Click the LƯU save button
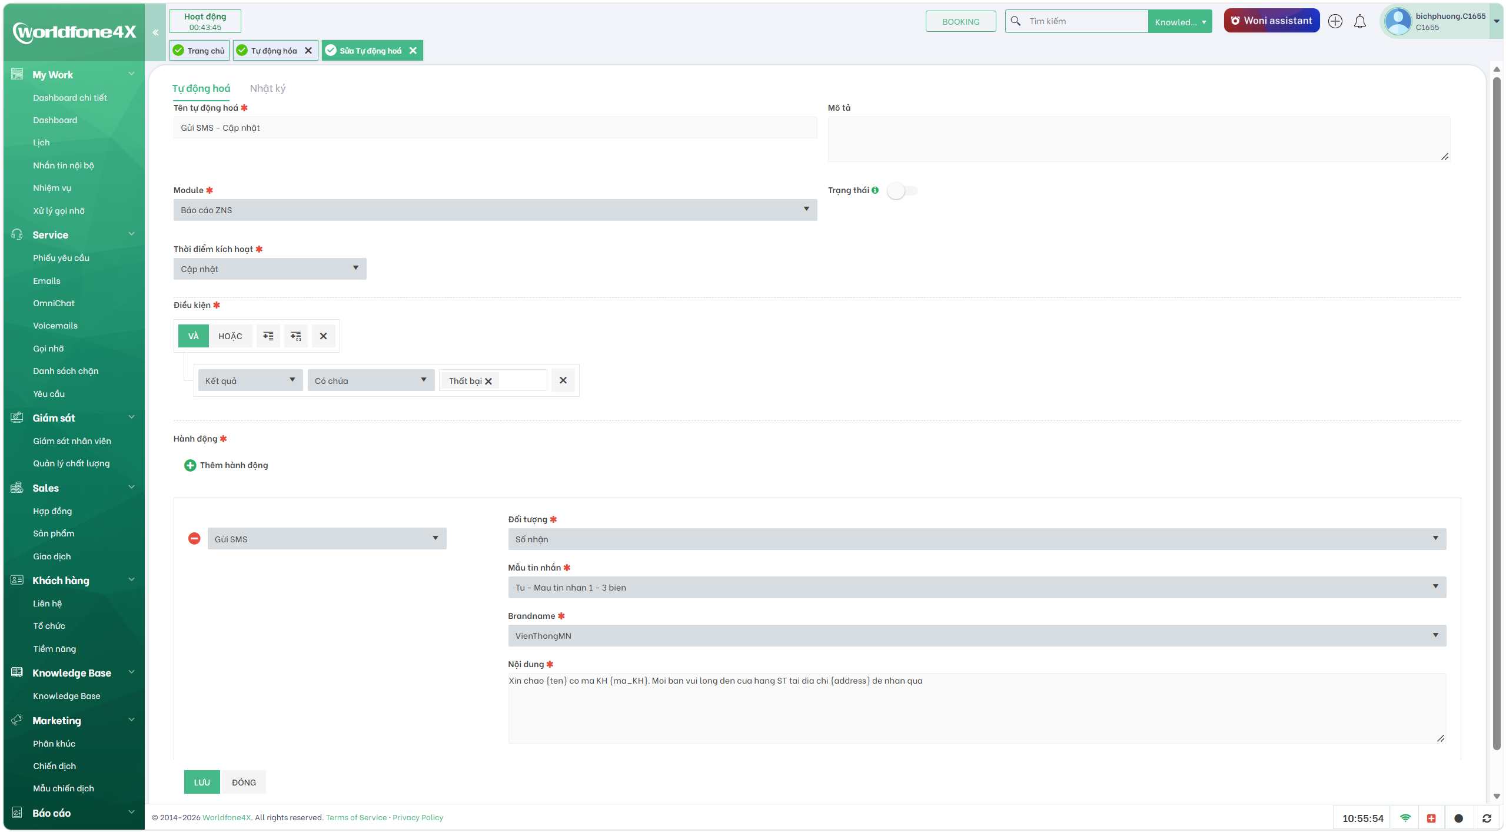The image size is (1506, 832). pos(202,782)
